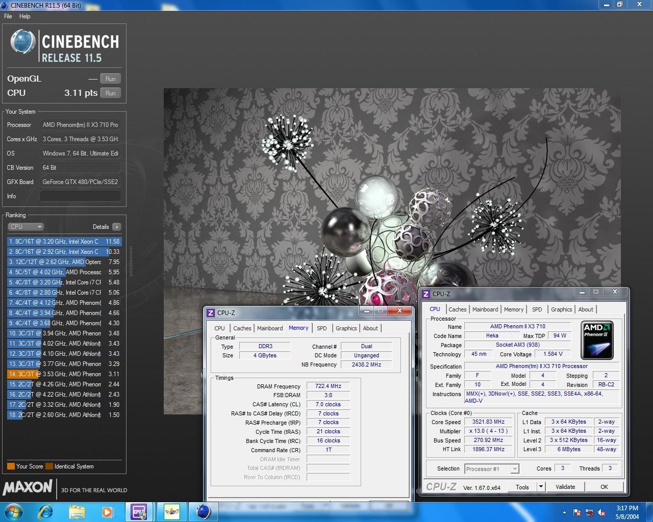Screen dimensions: 653x522
Task: Select highlighted ranking row 14 scoring 3.11
Action: pos(64,374)
